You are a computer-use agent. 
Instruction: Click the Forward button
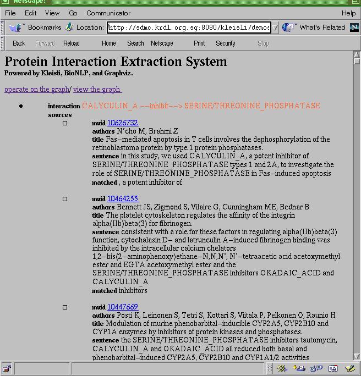point(45,43)
